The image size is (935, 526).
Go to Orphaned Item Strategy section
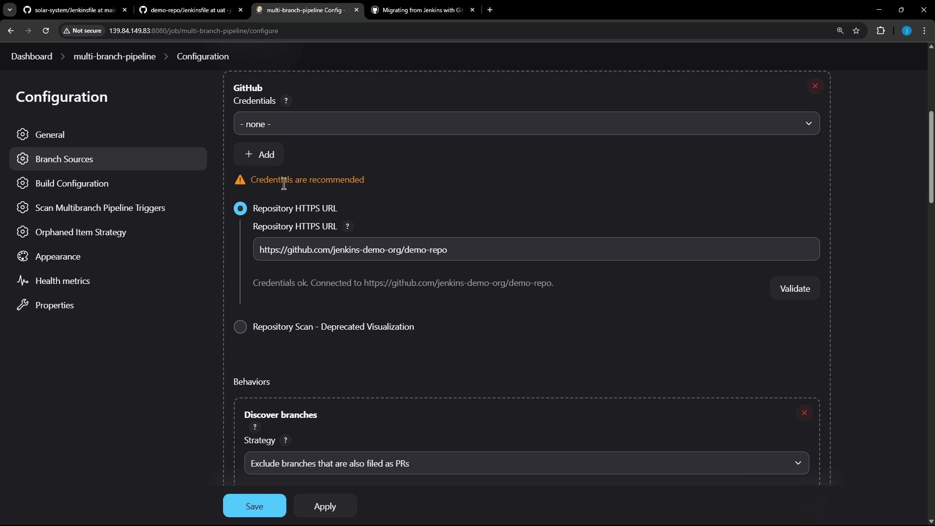108,232
